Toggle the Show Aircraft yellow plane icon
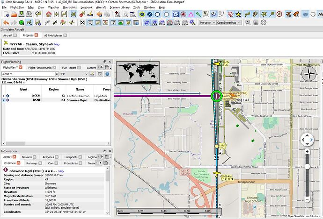This screenshot has width=323, height=219. point(264,14)
